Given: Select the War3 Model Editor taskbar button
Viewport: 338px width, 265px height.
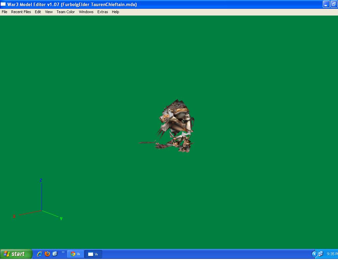Looking at the screenshot, I should click(93, 254).
